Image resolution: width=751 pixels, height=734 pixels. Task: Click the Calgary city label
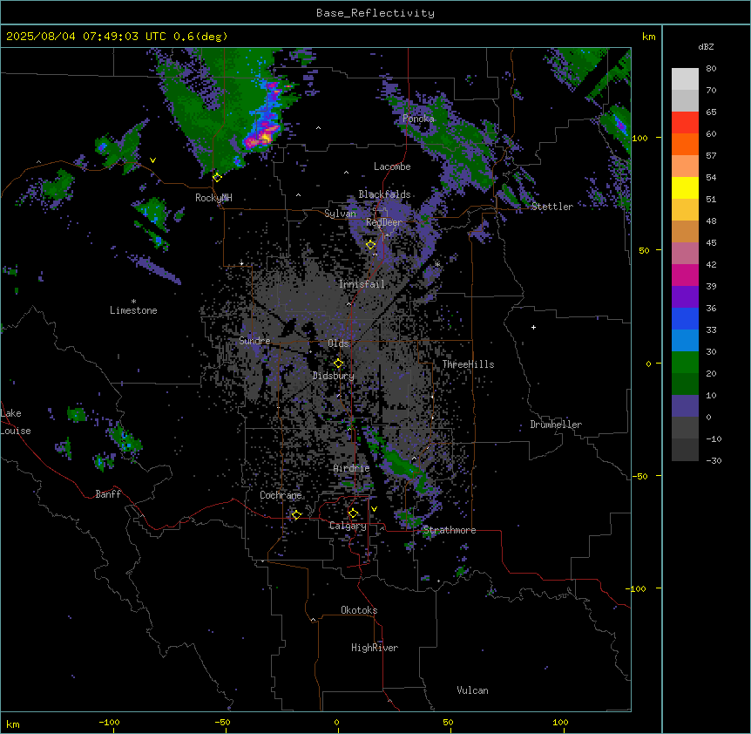click(348, 526)
